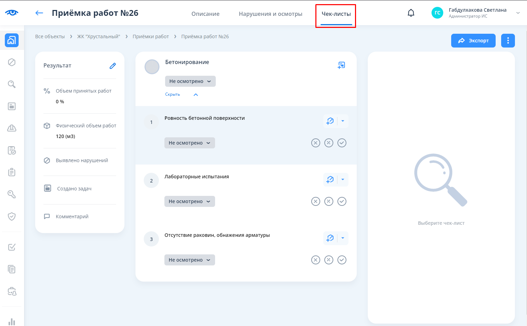This screenshot has width=527, height=326.
Task: Switch to the Описание tab
Action: point(205,14)
